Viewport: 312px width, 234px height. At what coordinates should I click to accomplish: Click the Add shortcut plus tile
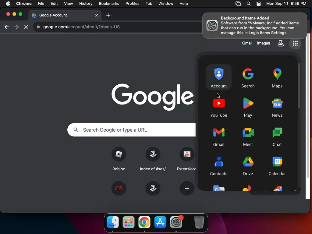[x=187, y=188]
